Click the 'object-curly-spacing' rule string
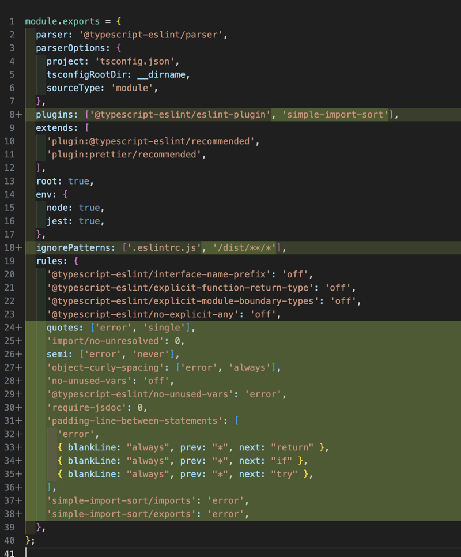The height and width of the screenshot is (557, 461). 105,368
